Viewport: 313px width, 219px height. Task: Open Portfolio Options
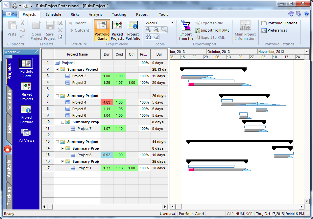(279, 23)
